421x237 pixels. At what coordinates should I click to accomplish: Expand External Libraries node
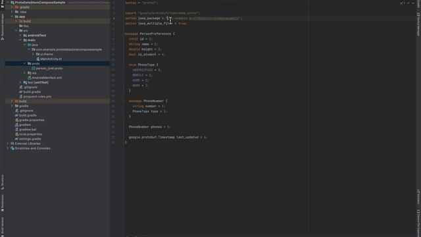click(x=8, y=144)
